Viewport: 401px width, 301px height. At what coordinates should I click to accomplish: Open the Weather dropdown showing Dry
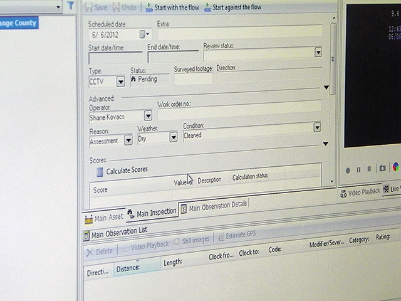[x=173, y=138]
